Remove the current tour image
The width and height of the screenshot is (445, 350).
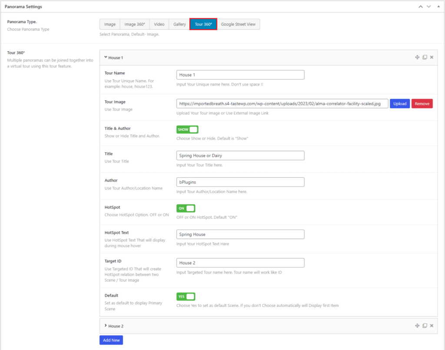422,103
